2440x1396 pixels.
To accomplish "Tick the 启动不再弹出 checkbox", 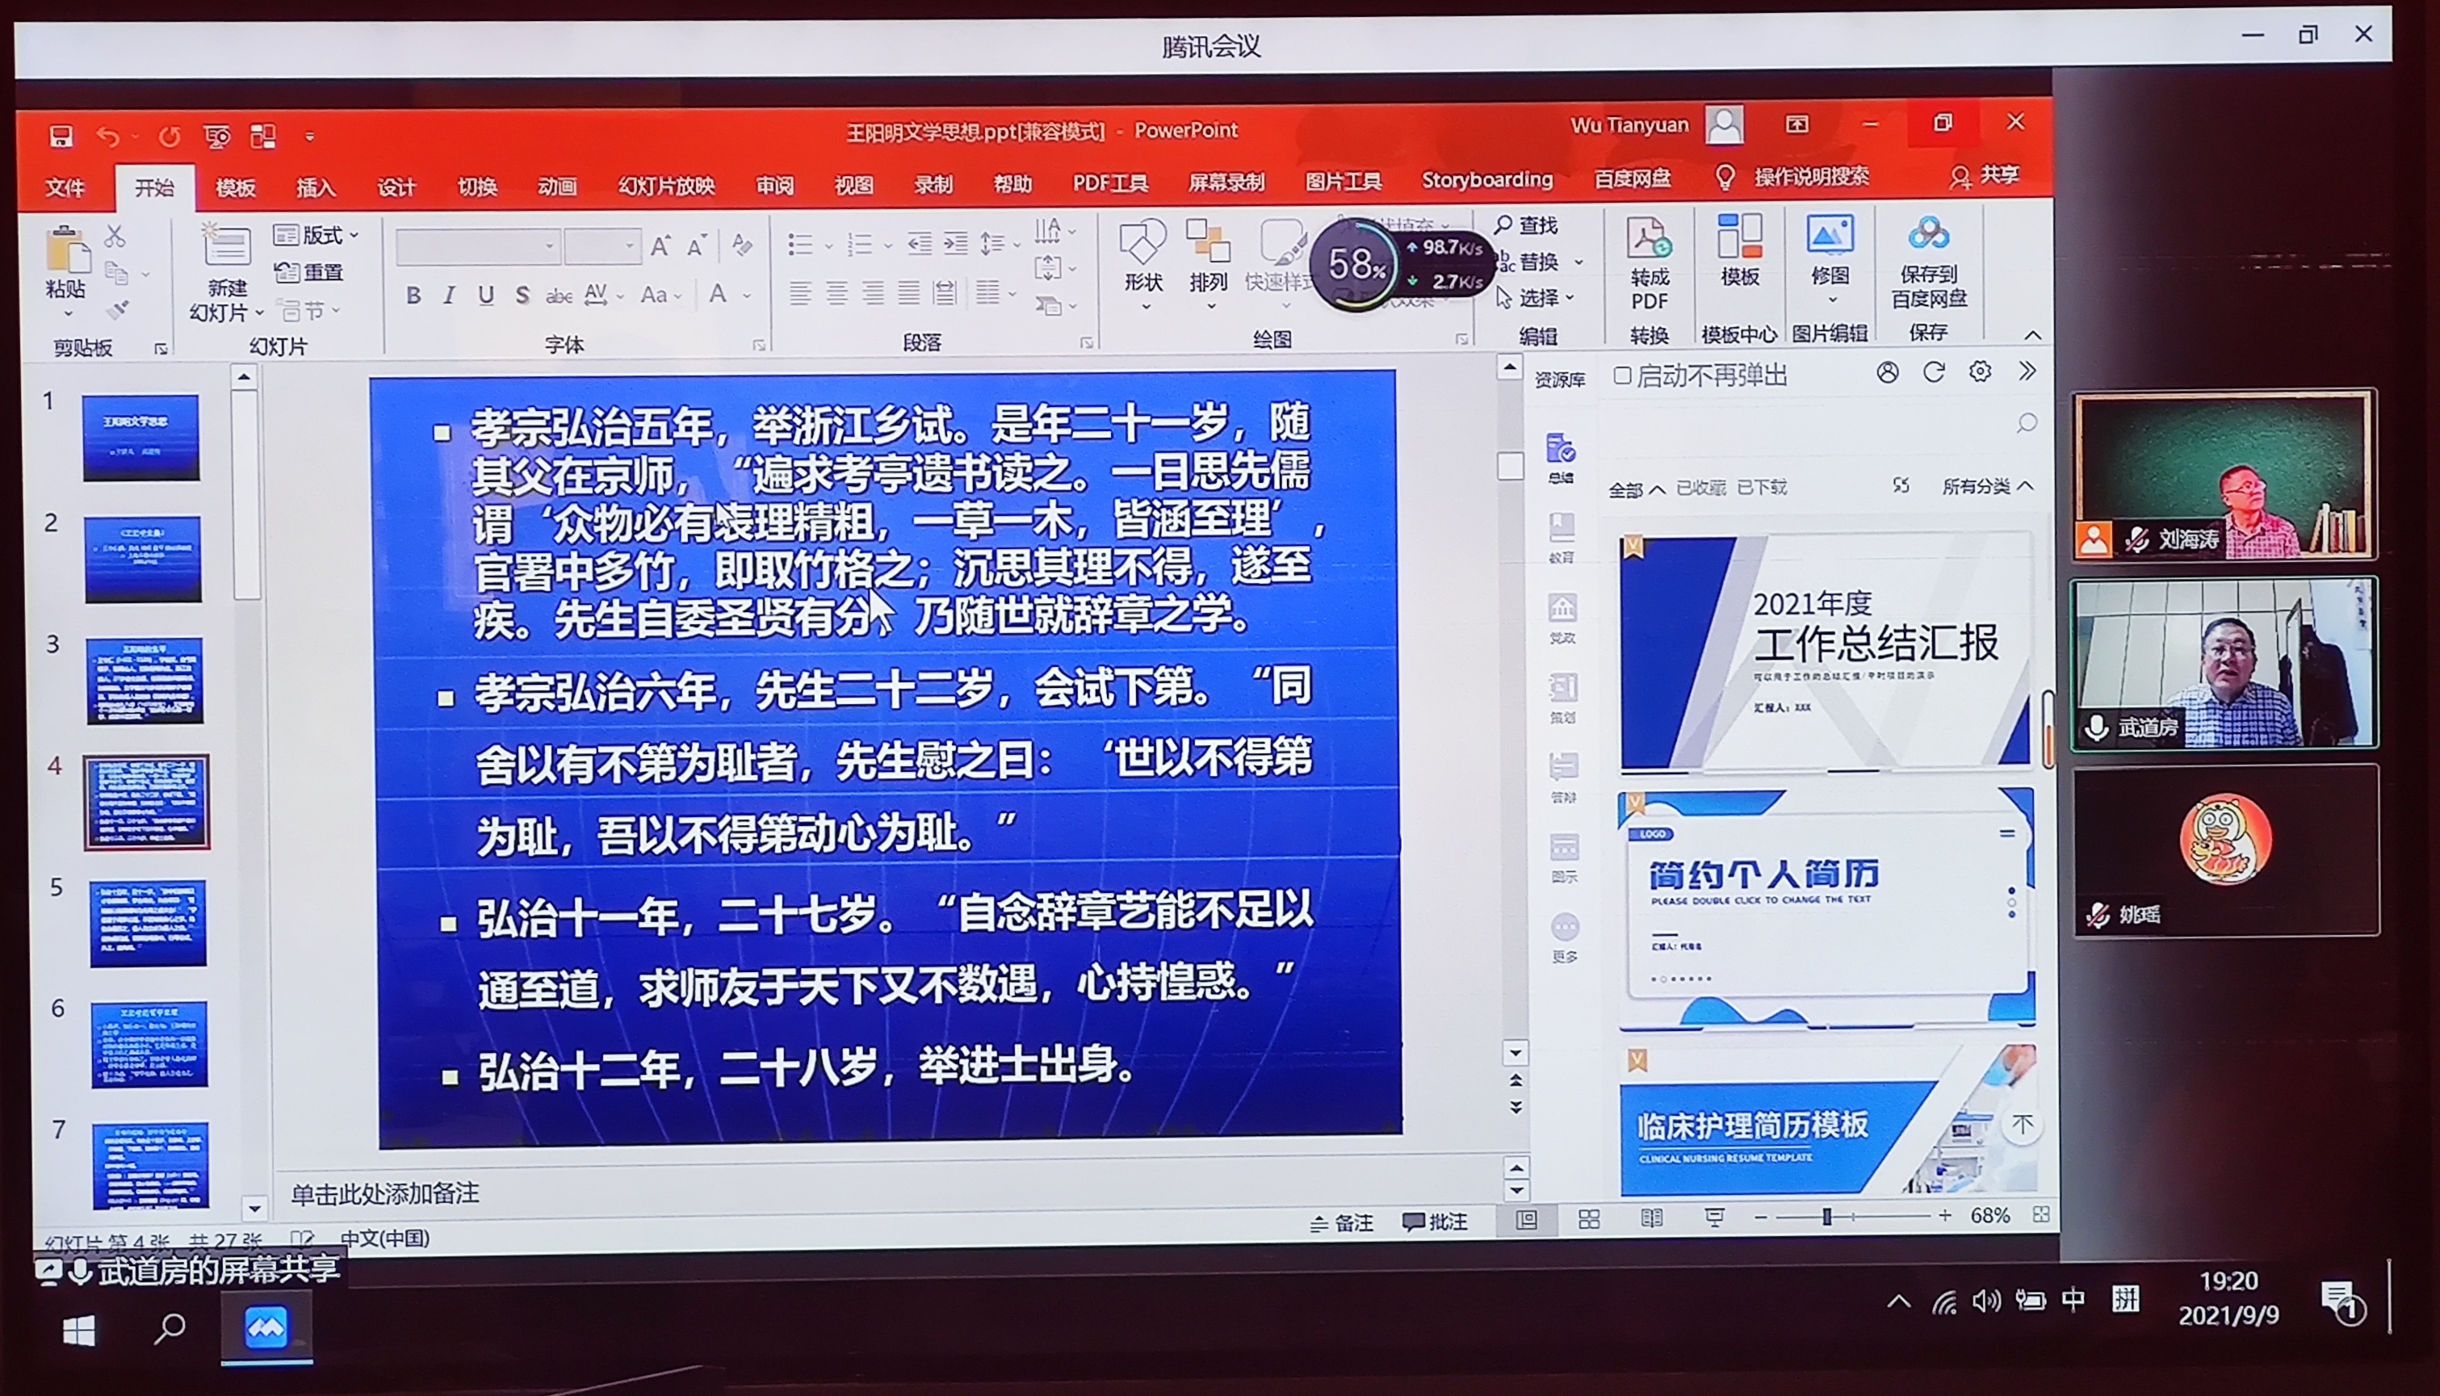I will click(x=1622, y=375).
